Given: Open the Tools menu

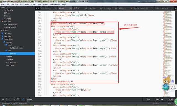Looking at the screenshot, I should click(x=39, y=4).
